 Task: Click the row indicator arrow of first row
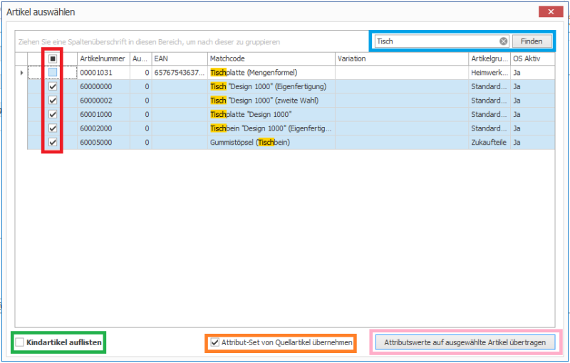pyautogui.click(x=21, y=73)
